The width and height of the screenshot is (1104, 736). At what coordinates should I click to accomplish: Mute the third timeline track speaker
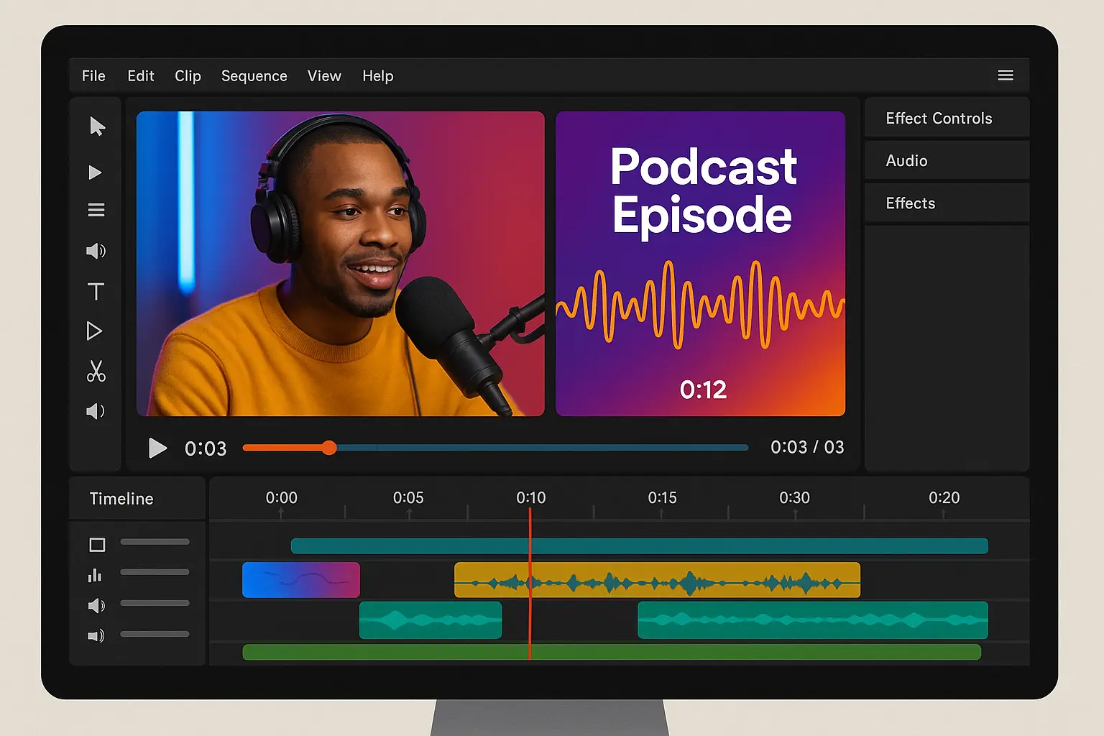[x=96, y=605]
